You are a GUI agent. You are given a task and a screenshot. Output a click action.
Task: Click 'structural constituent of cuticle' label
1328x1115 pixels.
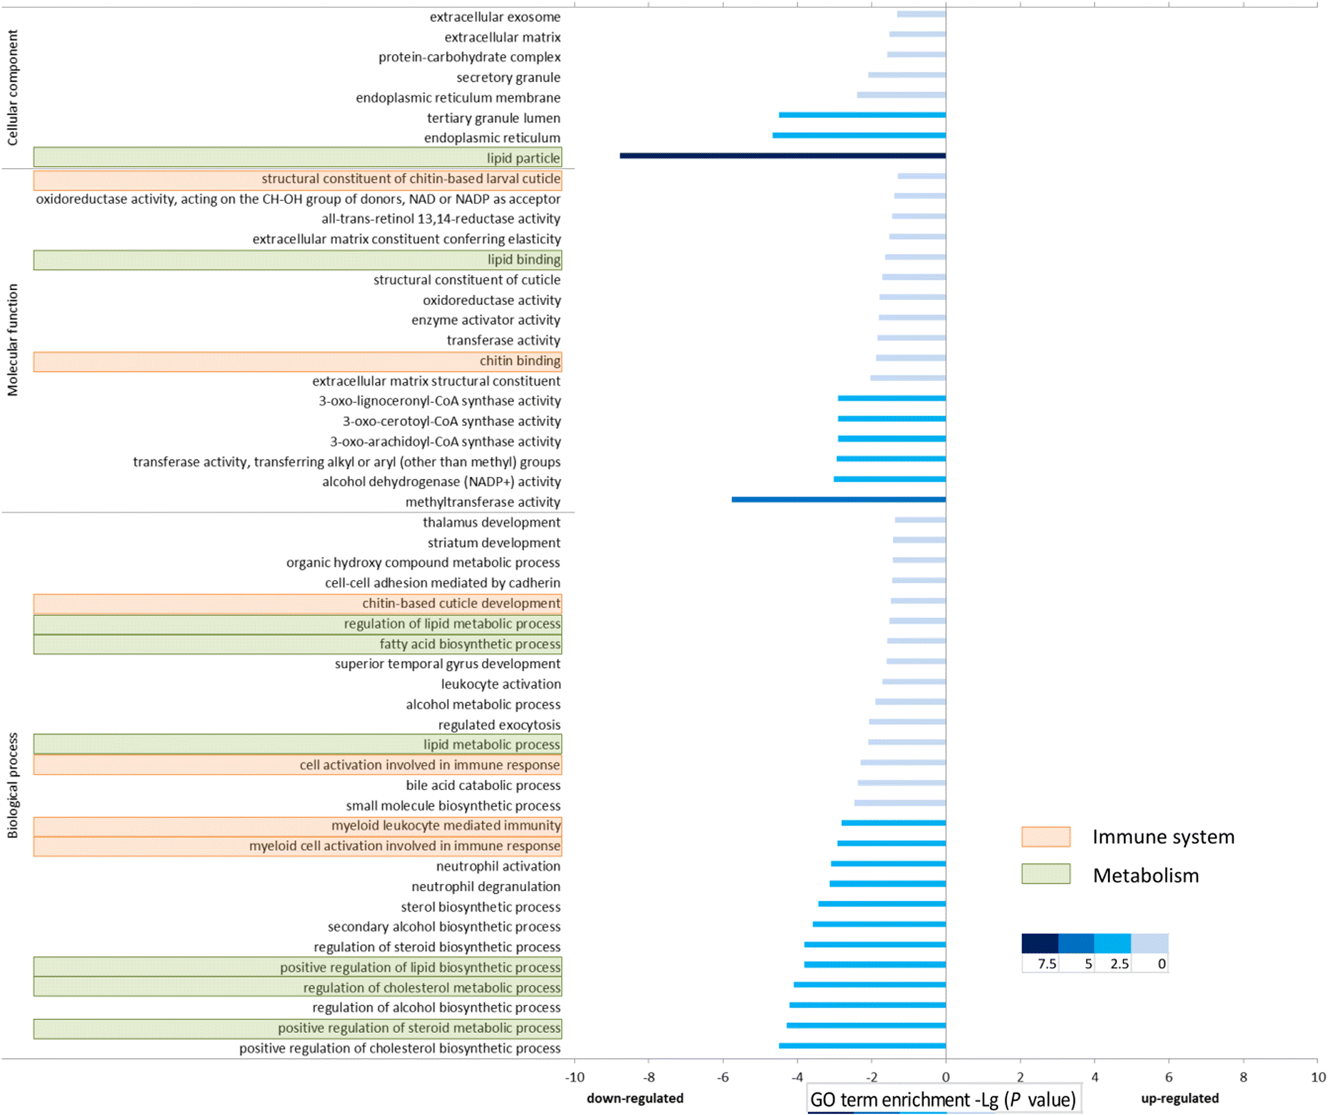coord(467,280)
